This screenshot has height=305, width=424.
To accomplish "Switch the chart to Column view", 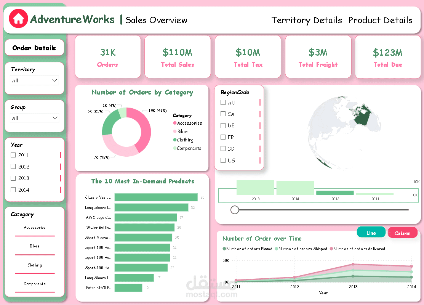I will pos(402,233).
